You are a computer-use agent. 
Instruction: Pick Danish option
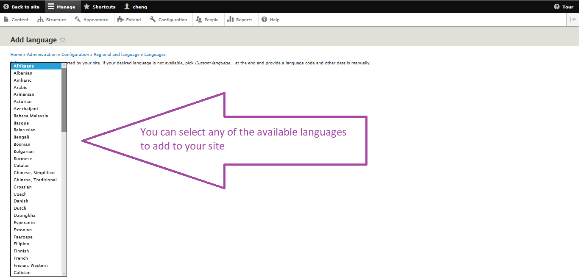(36, 201)
